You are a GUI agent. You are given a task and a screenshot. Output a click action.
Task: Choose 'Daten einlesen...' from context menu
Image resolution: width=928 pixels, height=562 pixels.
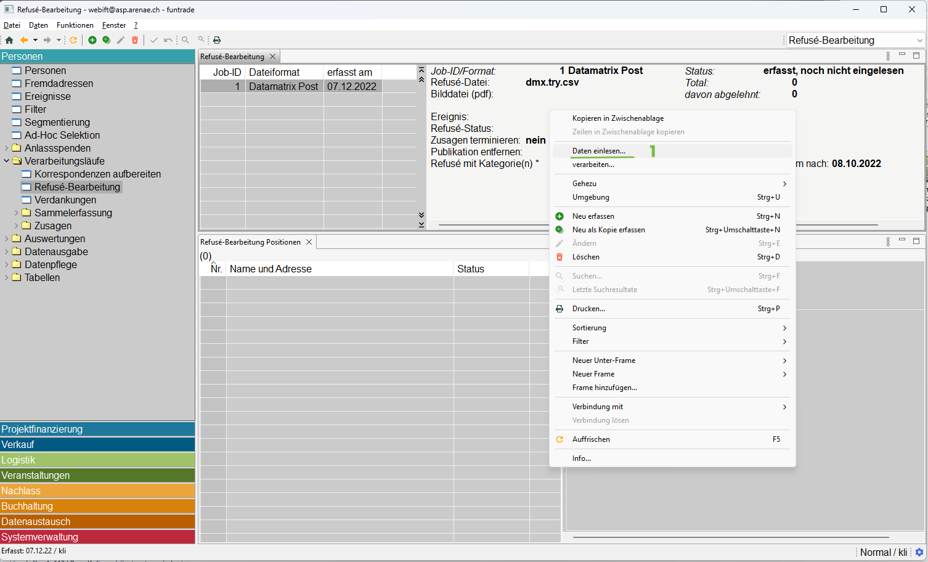pyautogui.click(x=598, y=151)
